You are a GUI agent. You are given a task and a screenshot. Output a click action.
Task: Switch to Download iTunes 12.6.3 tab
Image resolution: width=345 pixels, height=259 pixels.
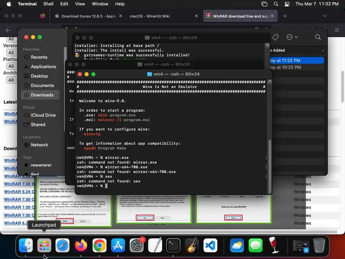88,16
